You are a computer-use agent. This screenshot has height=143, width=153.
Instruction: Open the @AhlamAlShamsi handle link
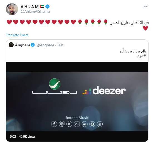[x=35, y=12]
